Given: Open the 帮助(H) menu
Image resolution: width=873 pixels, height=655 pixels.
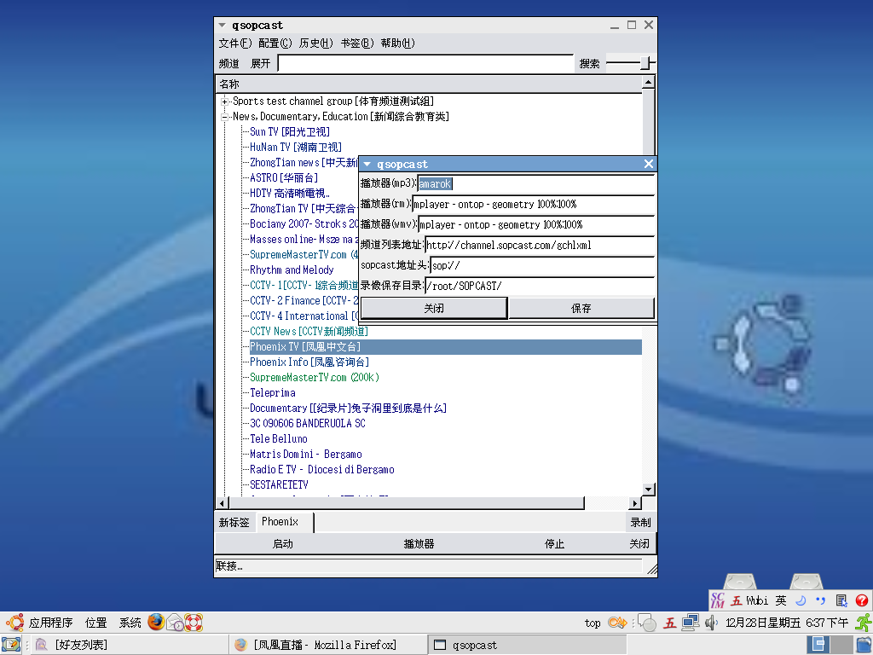Looking at the screenshot, I should coord(397,43).
